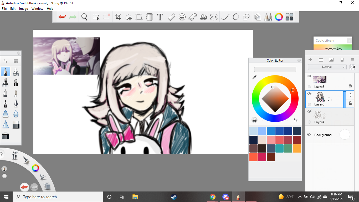Open the layer panel hamburger menu
This screenshot has height=202, width=359.
pos(352,60)
